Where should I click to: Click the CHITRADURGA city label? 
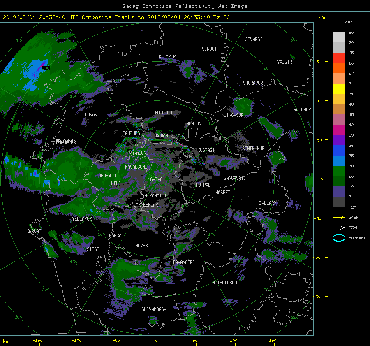pyautogui.click(x=224, y=283)
